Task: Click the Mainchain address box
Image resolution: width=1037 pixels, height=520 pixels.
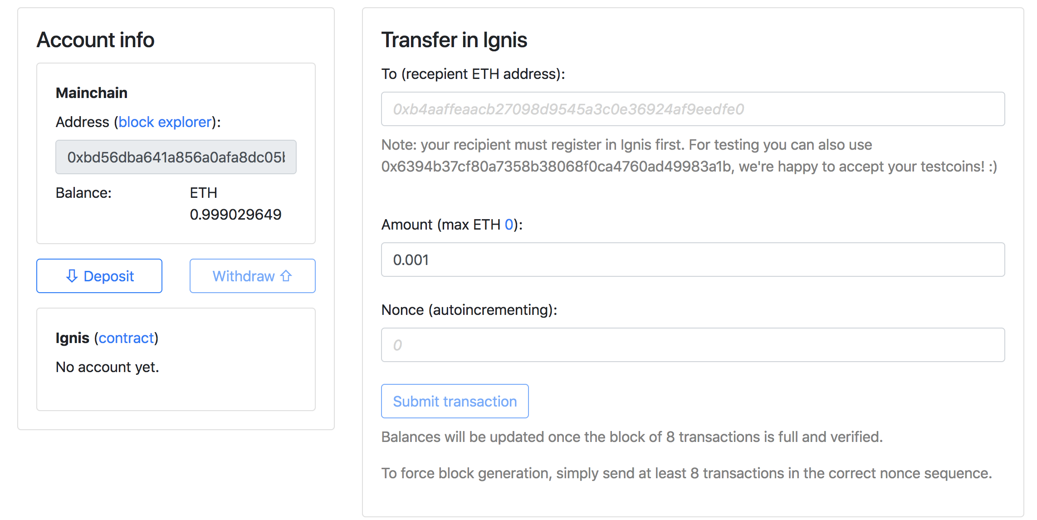Action: (x=176, y=157)
